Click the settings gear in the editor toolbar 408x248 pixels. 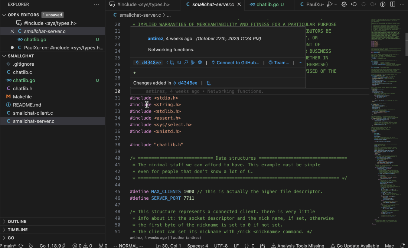coord(344,4)
